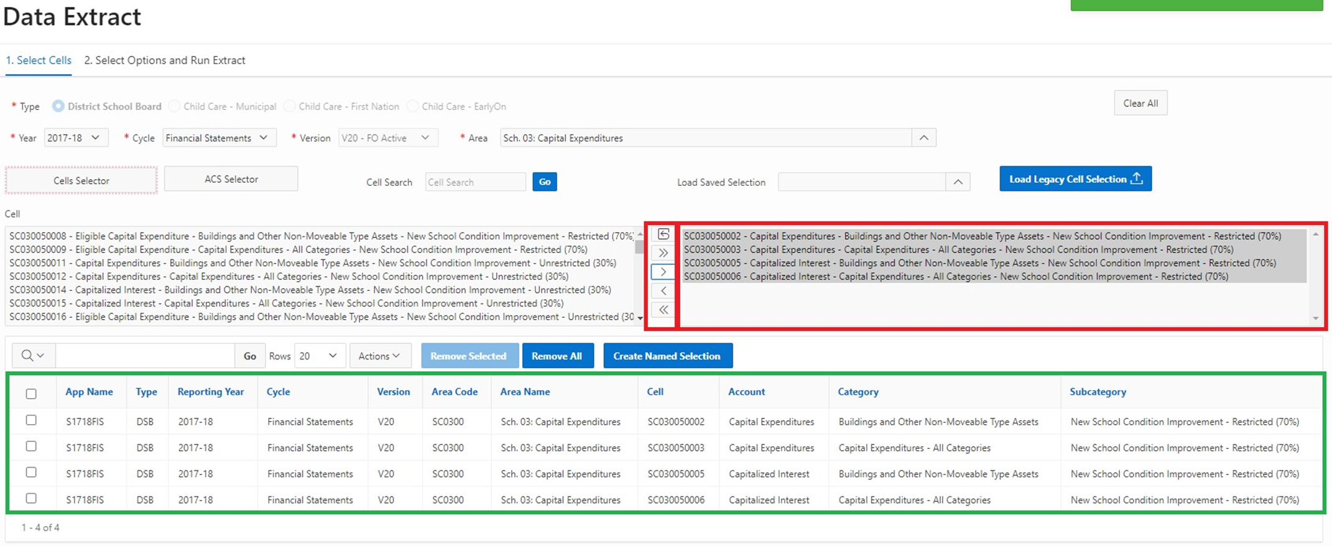Select the Child Care - Municipal radio button

pos(175,106)
